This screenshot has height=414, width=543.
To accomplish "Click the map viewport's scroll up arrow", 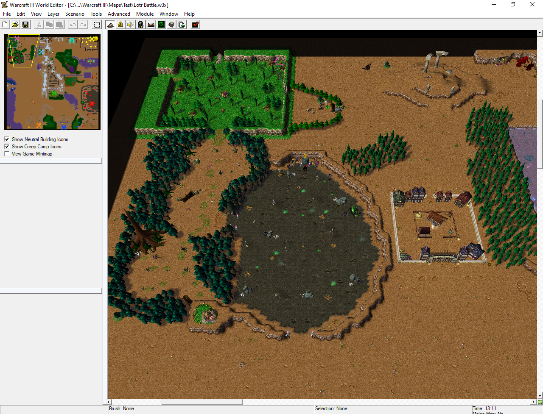I will point(540,33).
